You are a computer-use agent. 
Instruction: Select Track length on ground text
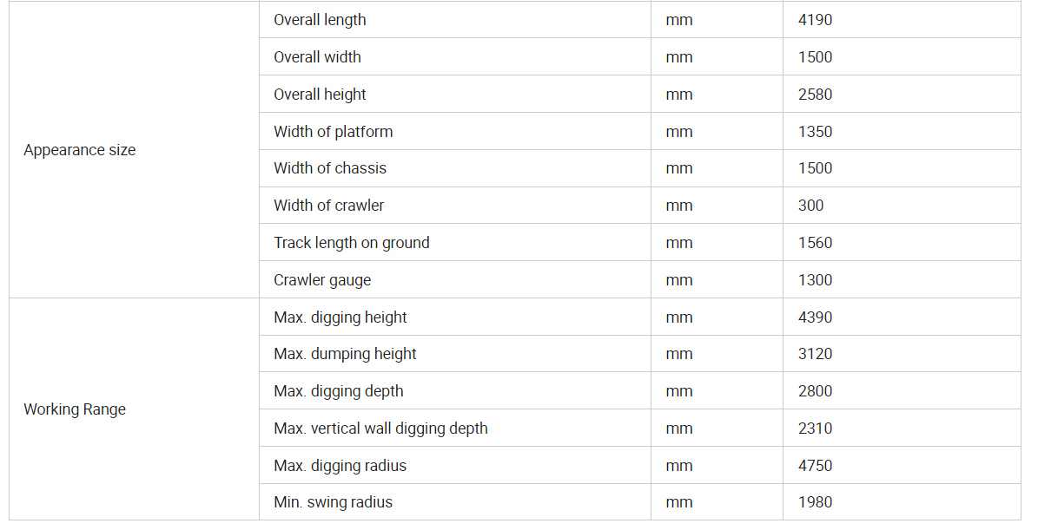tap(352, 243)
